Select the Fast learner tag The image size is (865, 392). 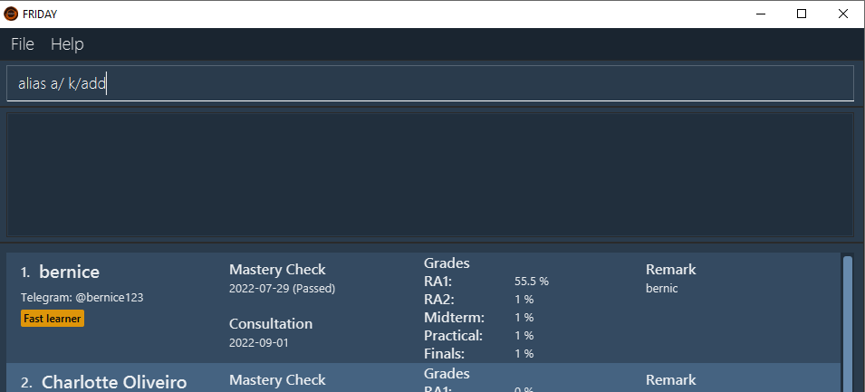(x=53, y=319)
